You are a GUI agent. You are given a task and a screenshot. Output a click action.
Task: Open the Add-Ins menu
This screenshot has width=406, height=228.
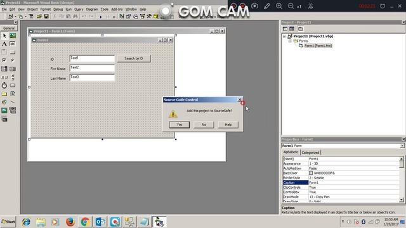[x=117, y=9]
